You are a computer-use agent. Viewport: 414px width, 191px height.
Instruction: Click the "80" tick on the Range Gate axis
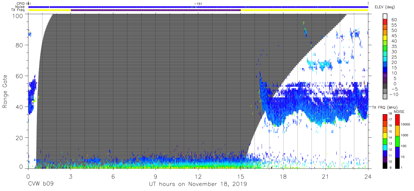click(20, 45)
